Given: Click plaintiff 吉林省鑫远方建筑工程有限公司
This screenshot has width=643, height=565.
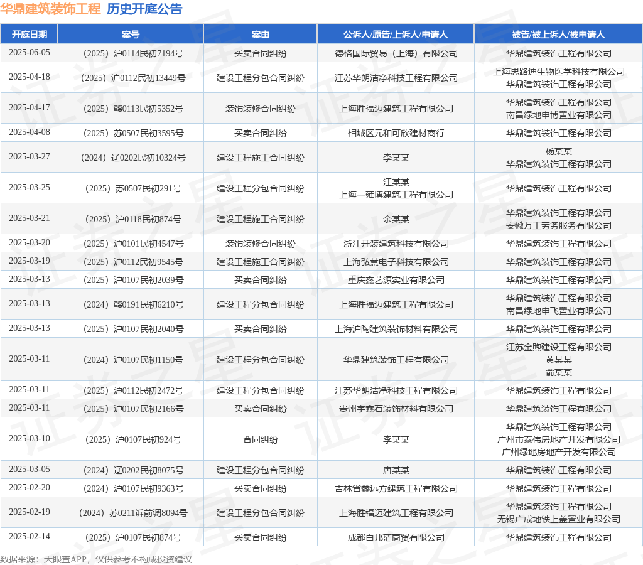Looking at the screenshot, I should [x=396, y=489].
